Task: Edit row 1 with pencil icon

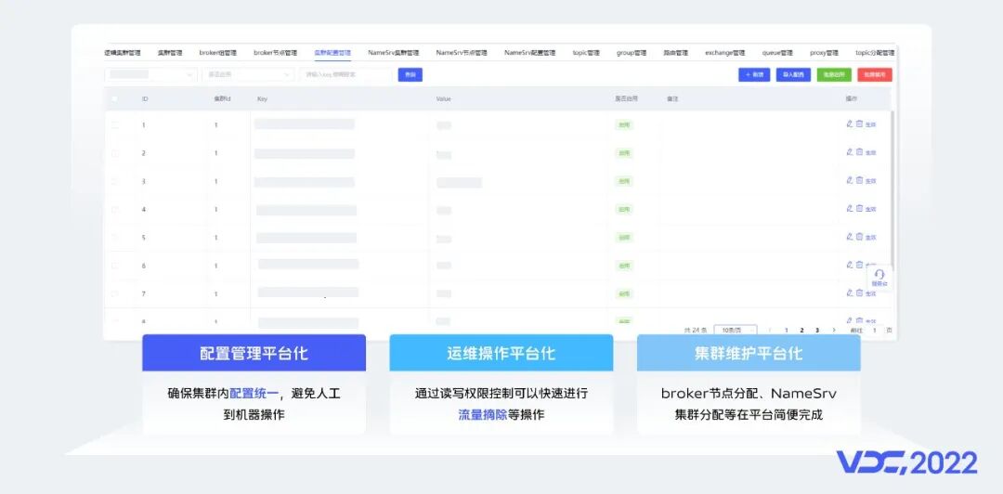Action: [850, 124]
